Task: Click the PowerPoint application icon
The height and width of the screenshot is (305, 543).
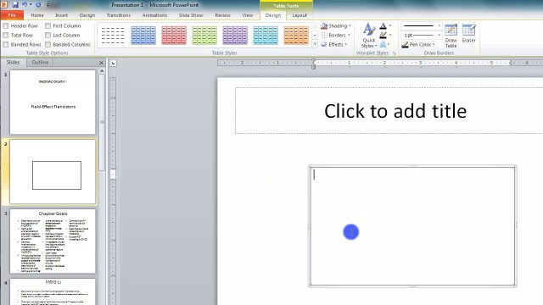Action: click(x=4, y=5)
